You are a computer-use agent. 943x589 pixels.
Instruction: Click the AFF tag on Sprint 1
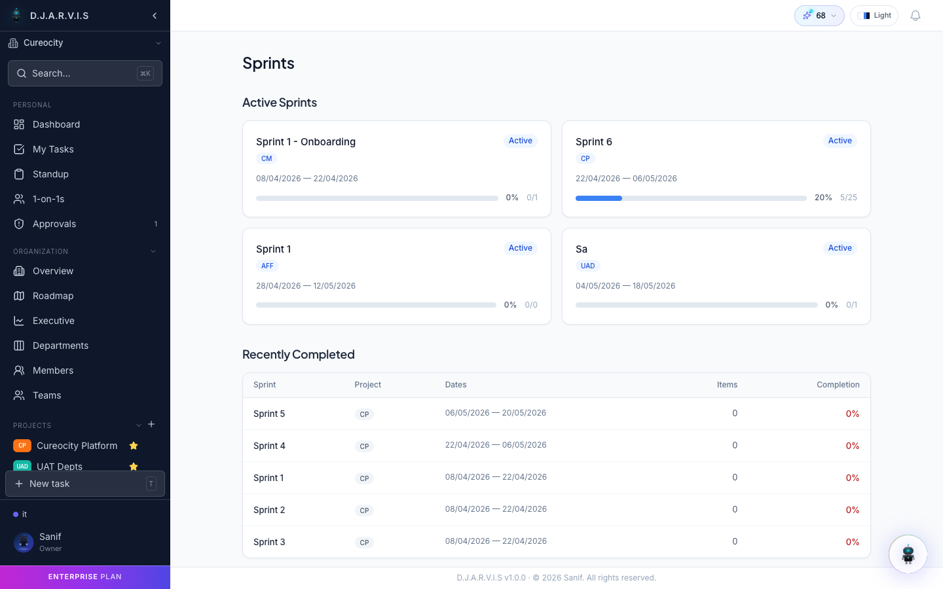(267, 266)
